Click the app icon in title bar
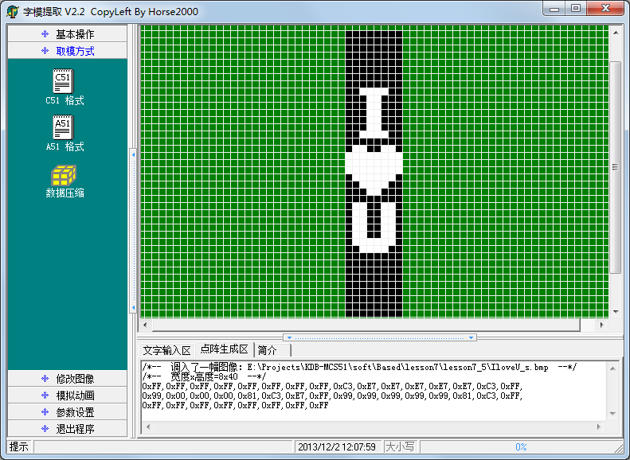630x460 pixels. pyautogui.click(x=14, y=11)
